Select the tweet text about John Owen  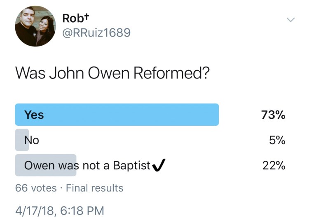coord(112,74)
